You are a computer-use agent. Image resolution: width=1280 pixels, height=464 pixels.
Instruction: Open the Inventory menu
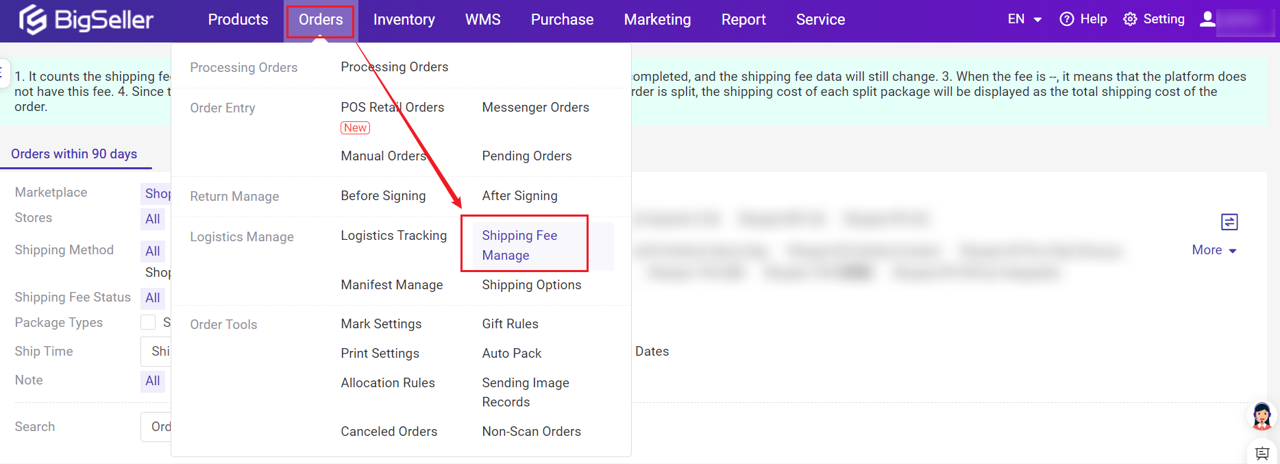tap(404, 20)
